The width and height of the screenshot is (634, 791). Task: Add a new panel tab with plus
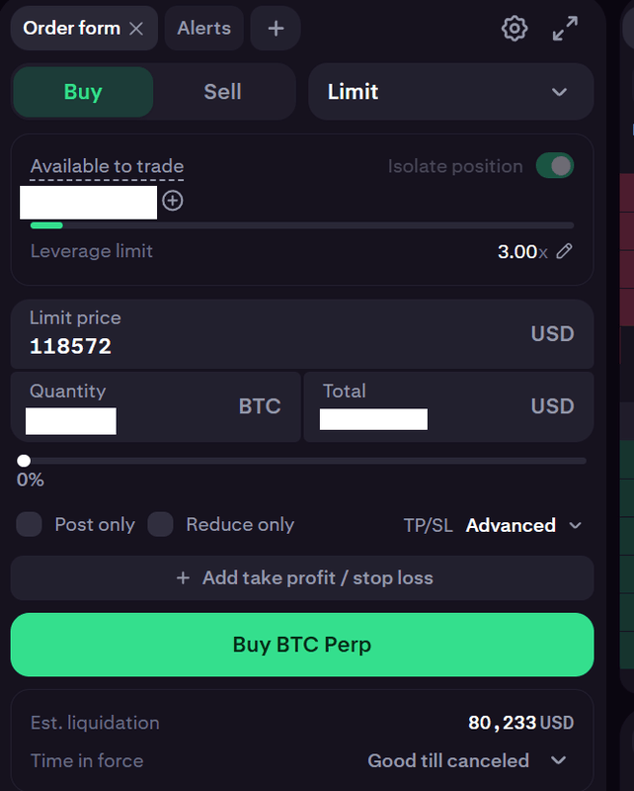pos(276,29)
